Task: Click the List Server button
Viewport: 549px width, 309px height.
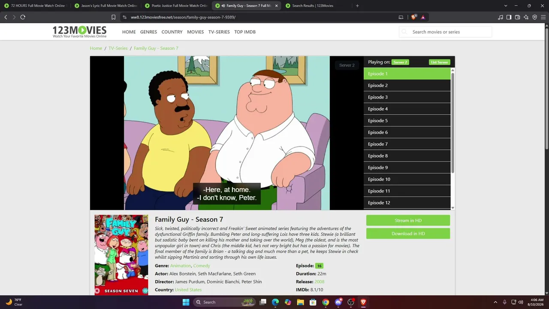Action: (x=440, y=62)
